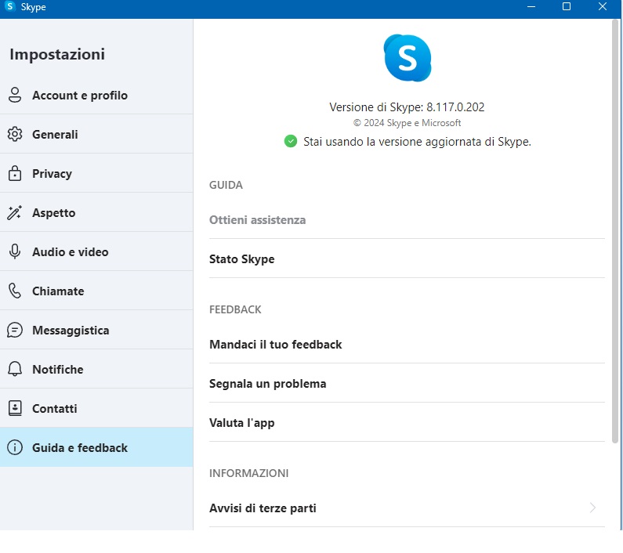This screenshot has height=553, width=623.
Task: Click the magic wand icon beside Aspetto
Action: 15,212
